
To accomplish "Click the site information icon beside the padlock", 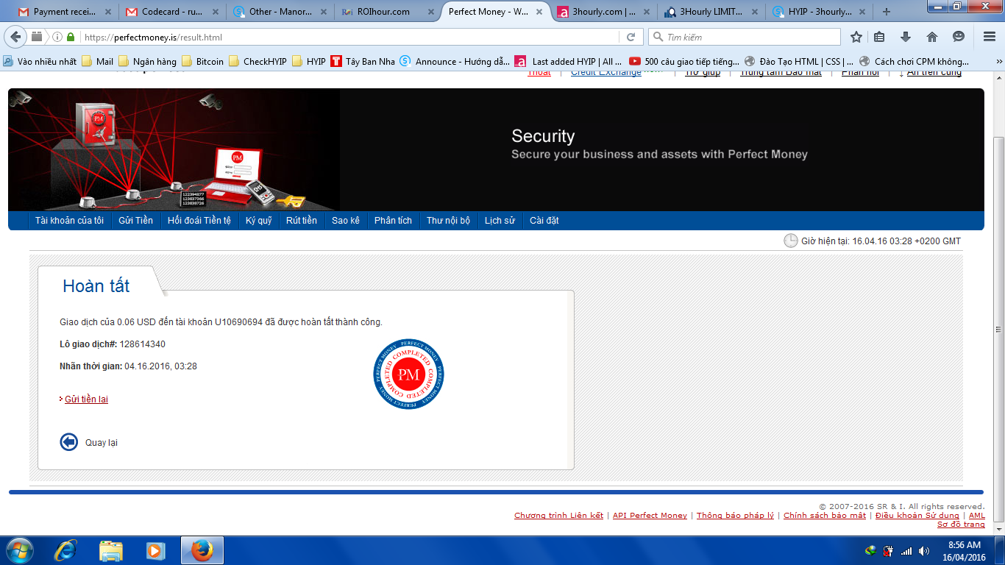I will 57,37.
